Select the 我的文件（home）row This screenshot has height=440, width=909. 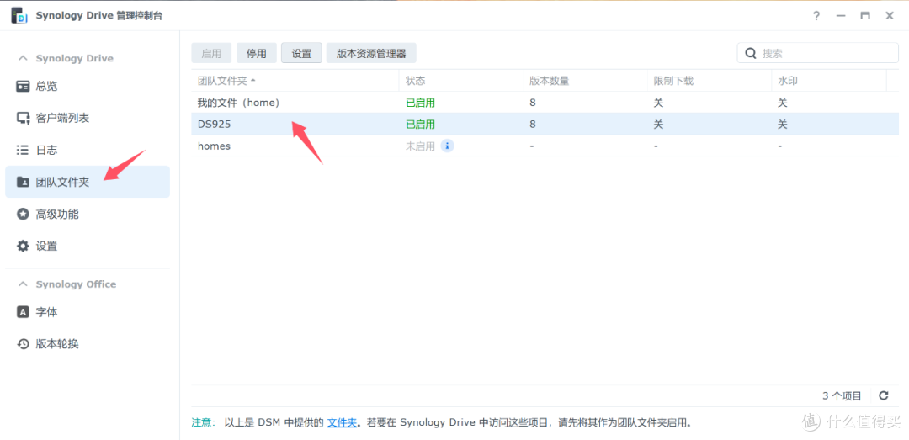[545, 103]
